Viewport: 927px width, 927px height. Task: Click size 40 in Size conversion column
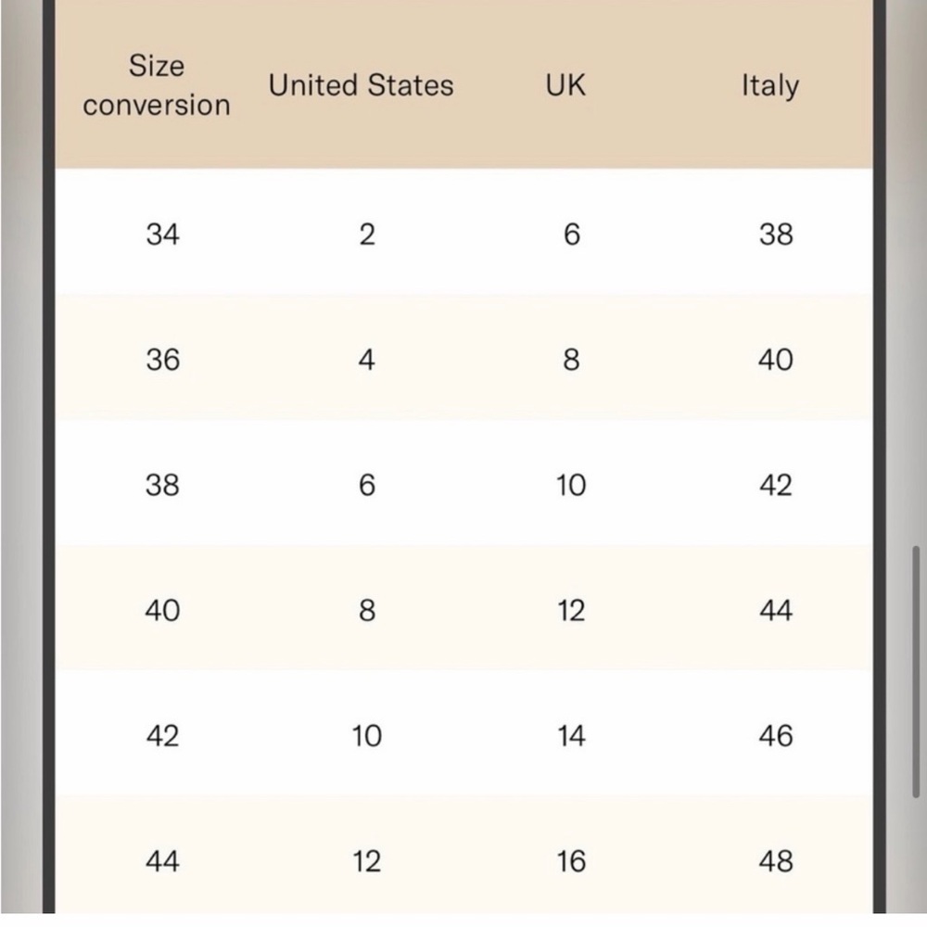(162, 610)
